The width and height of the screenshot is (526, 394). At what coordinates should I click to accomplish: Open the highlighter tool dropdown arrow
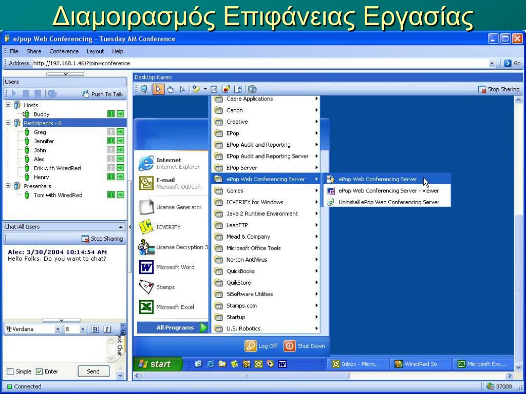click(205, 89)
